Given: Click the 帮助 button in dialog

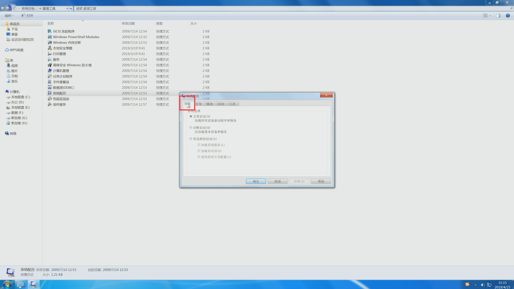Looking at the screenshot, I should pos(321,181).
